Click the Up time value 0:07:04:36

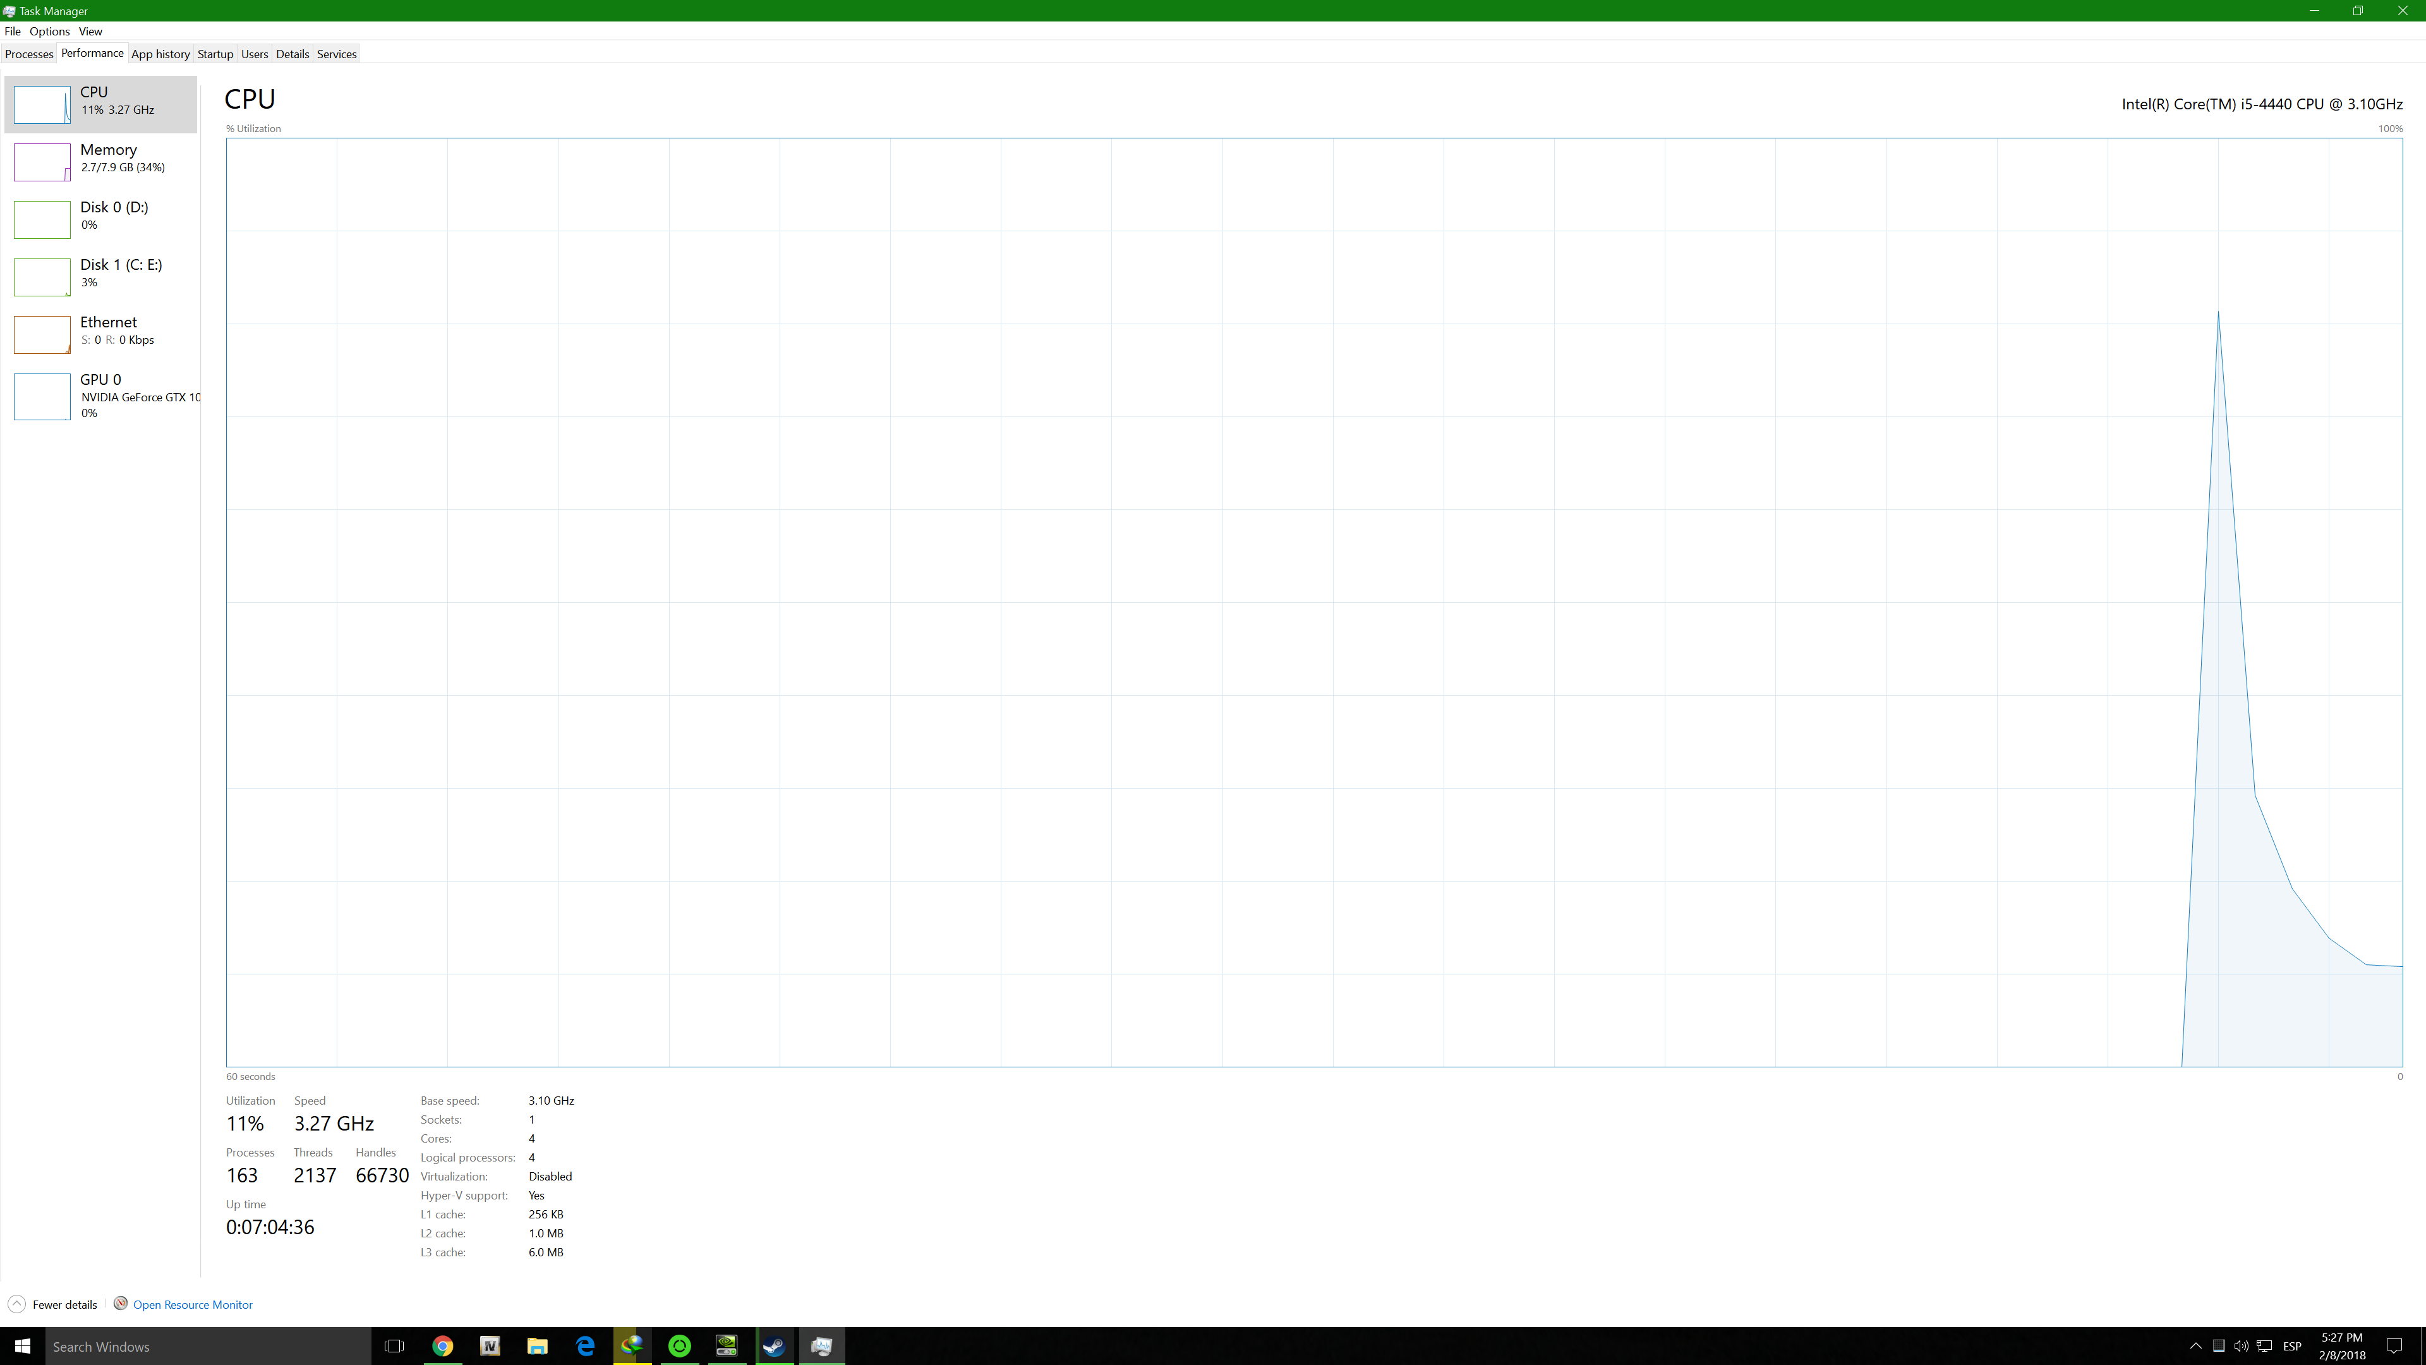(270, 1227)
